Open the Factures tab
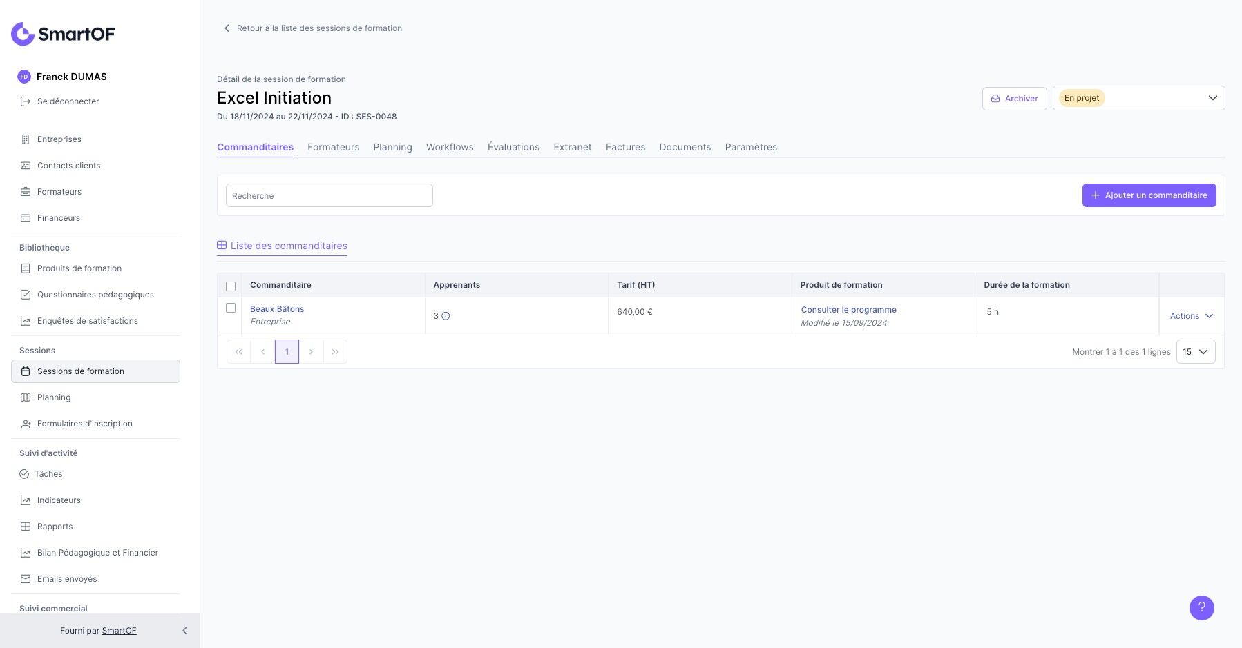 625,147
